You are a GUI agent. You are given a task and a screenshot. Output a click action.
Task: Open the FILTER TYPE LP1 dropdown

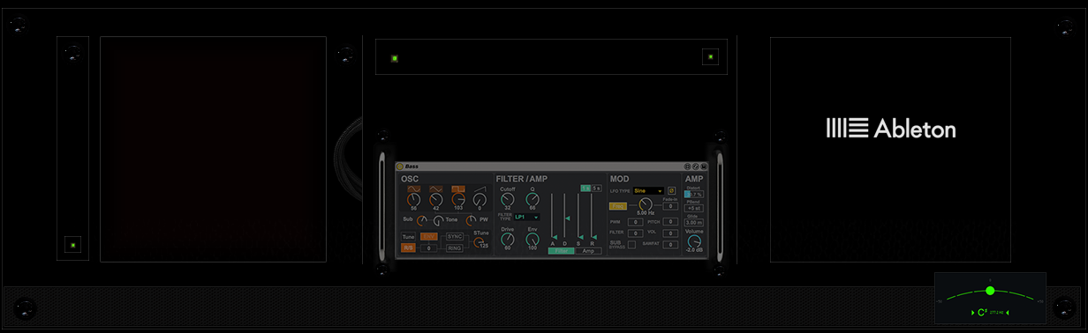(x=527, y=217)
